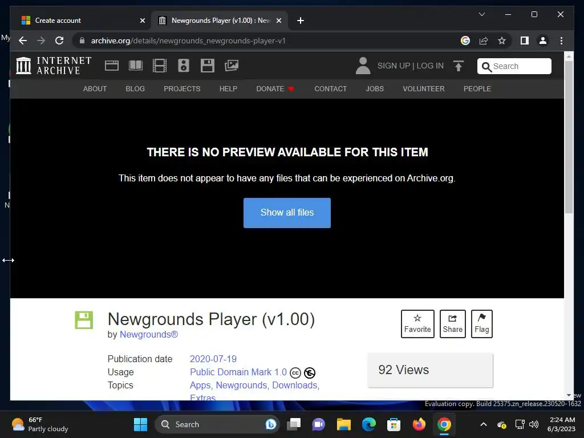Viewport: 584px width, 438px height.
Task: Open the weather widget showing 66°F
Action: (39, 424)
